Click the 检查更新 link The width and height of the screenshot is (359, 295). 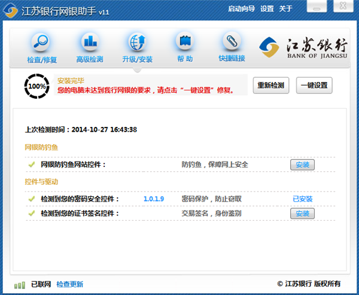click(x=70, y=284)
